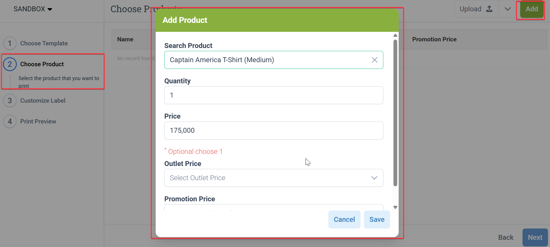The width and height of the screenshot is (550, 247).
Task: Click the step 4 circle icon
Action: coord(10,121)
